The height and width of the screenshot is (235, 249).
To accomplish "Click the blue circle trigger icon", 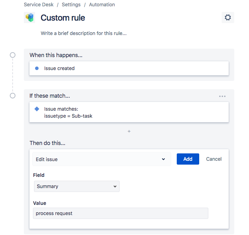I will [x=37, y=68].
